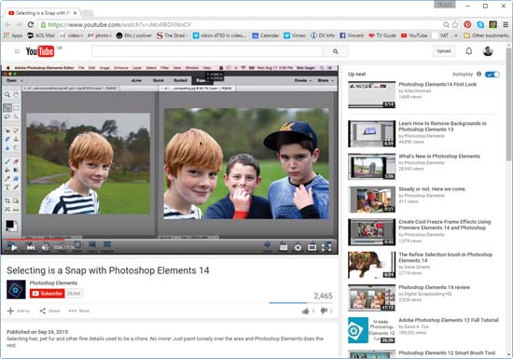
Task: Open the DV Info bookmark
Action: [323, 35]
